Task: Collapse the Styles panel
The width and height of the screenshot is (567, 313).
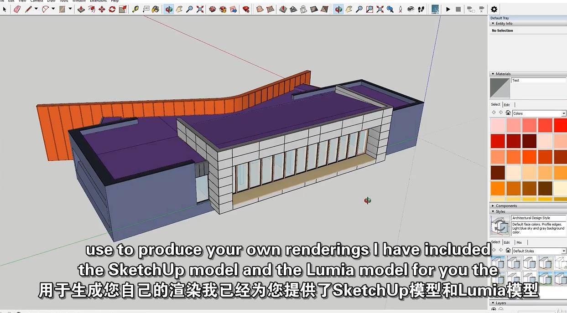Action: tap(493, 211)
